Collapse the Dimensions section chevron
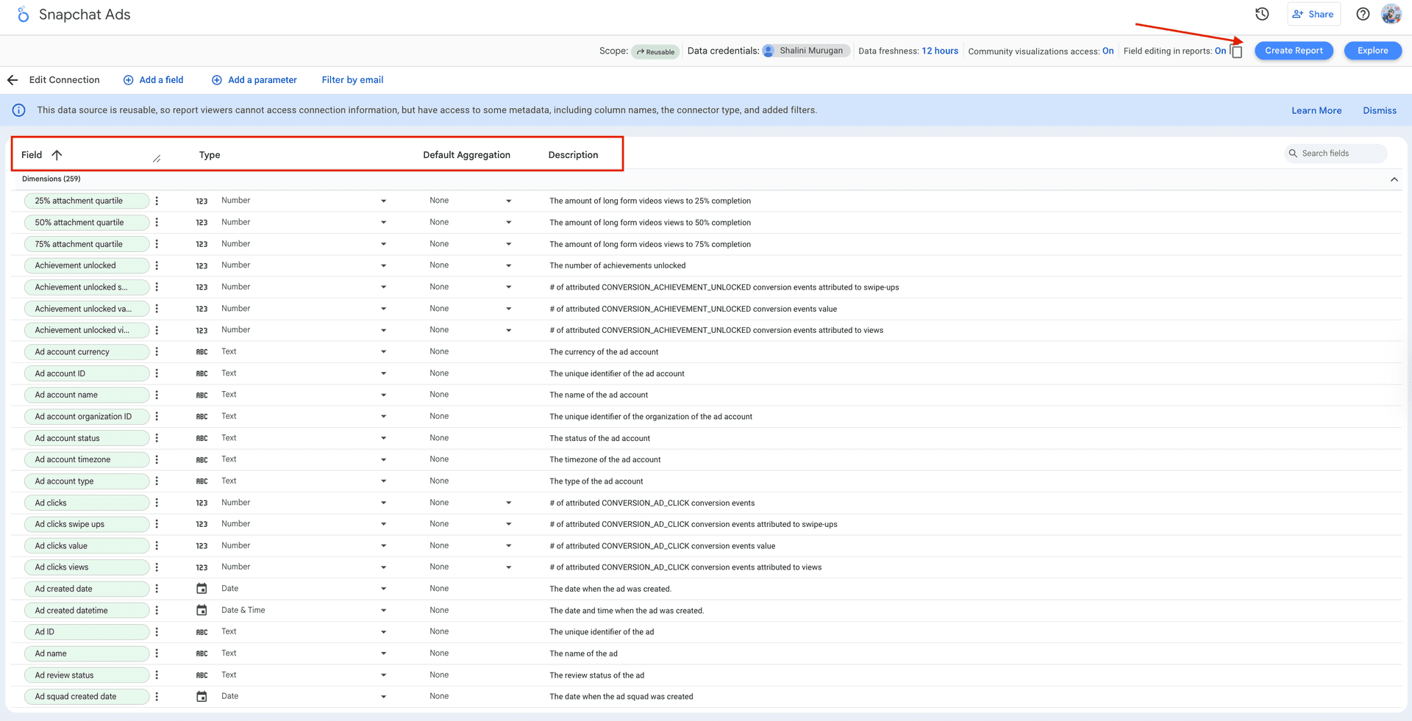Screen dimensions: 1412x721 tap(1394, 179)
